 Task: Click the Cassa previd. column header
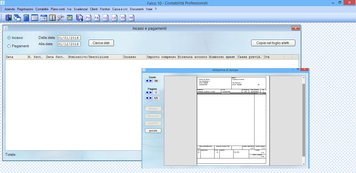pos(250,57)
